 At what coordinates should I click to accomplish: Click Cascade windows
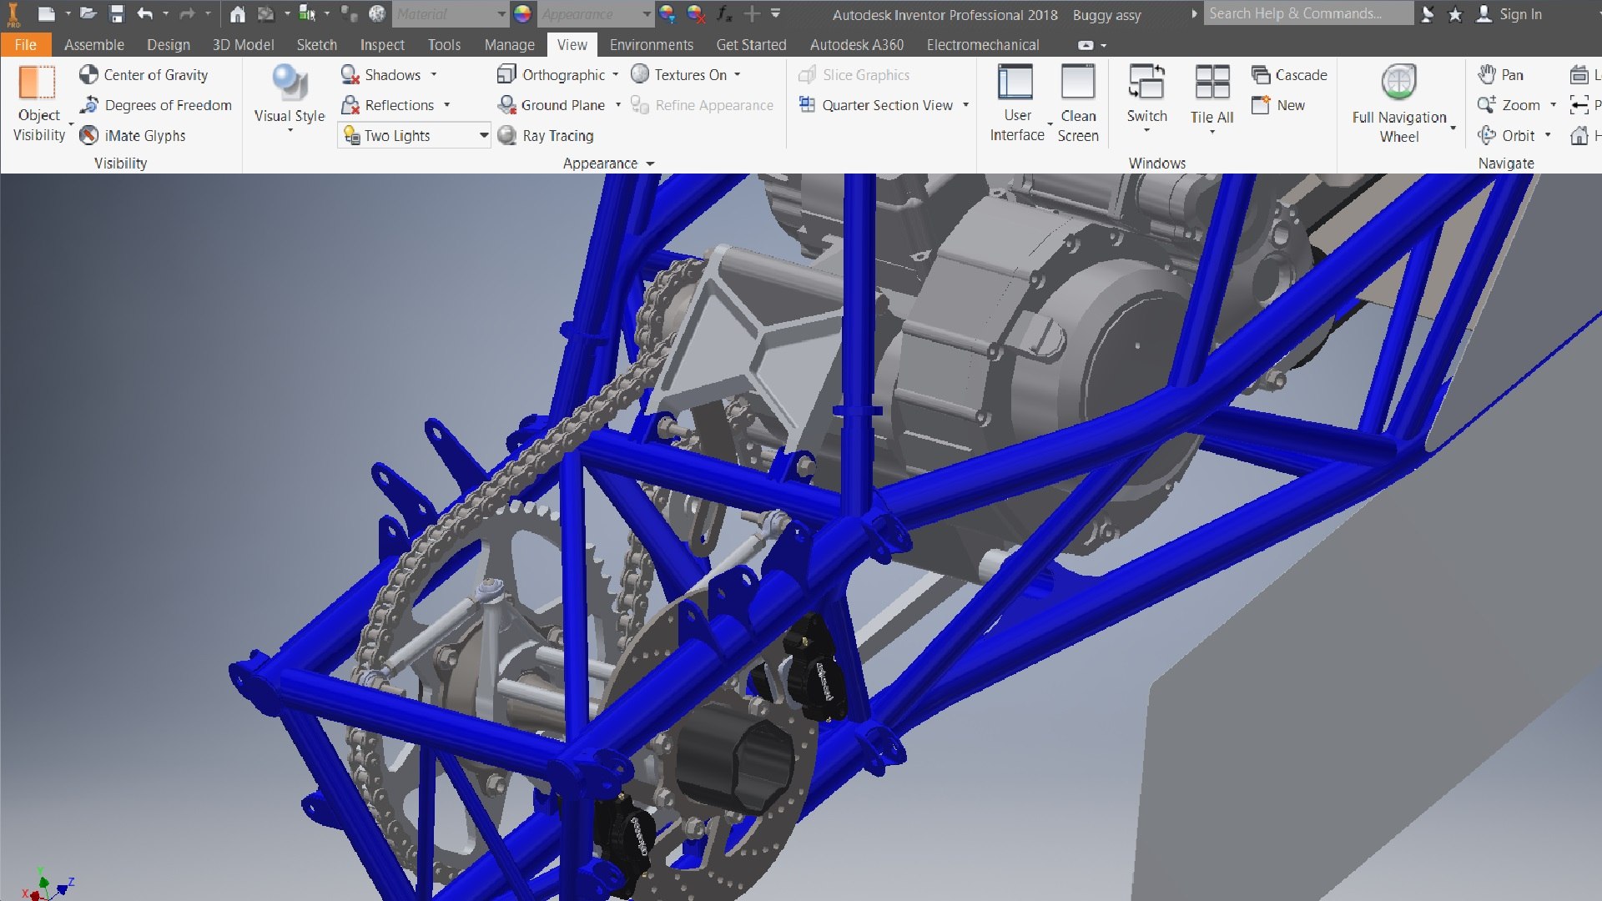pyautogui.click(x=1289, y=75)
